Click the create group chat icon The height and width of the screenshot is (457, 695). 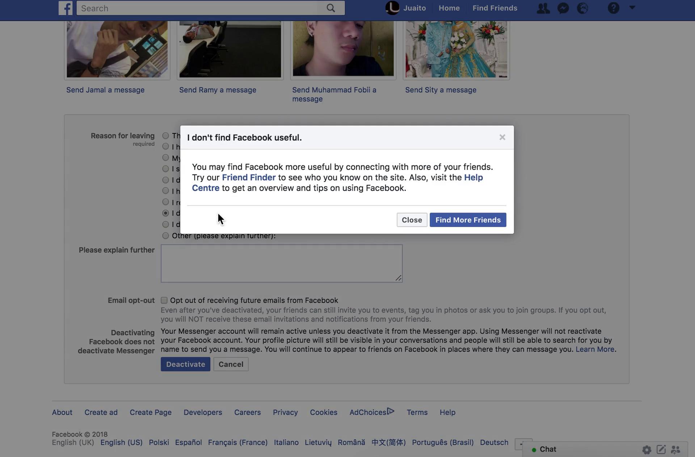pos(675,450)
